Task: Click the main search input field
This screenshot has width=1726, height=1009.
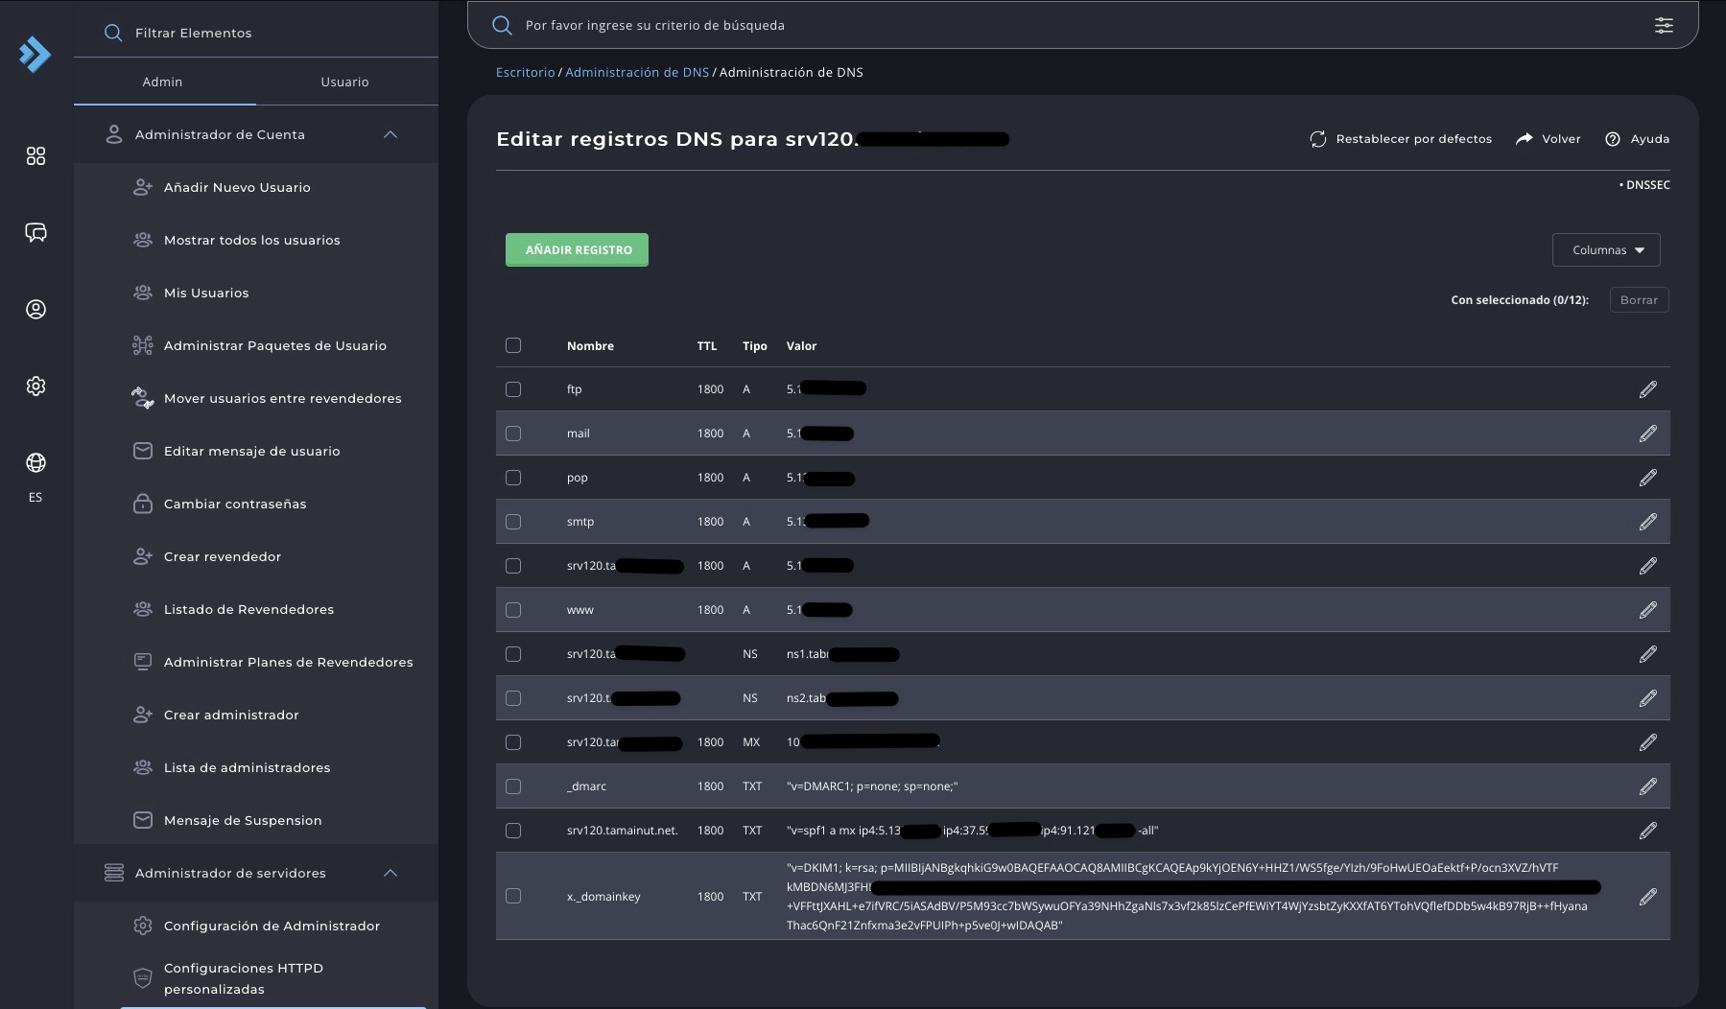Action: click(x=1082, y=25)
